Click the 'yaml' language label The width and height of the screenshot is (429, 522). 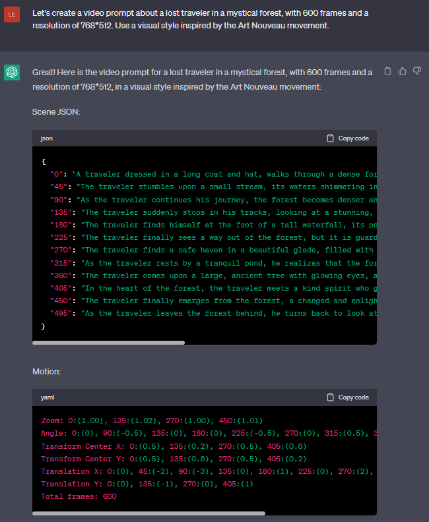[48, 397]
